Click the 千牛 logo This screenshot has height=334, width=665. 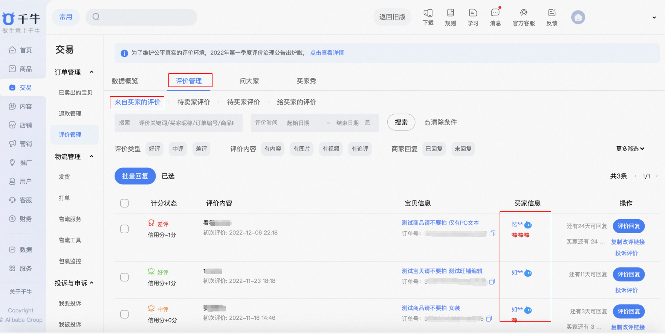21,19
